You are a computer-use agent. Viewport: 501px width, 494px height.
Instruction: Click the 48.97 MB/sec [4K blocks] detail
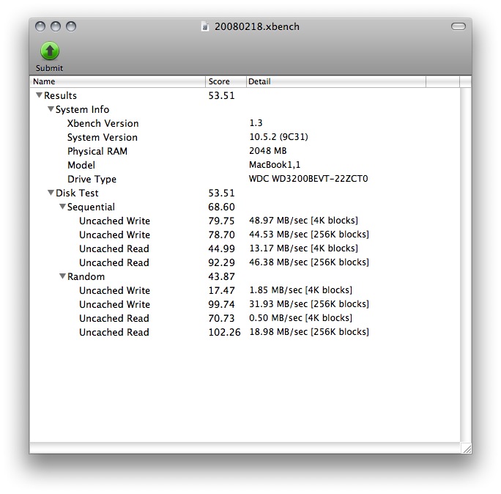click(x=303, y=221)
